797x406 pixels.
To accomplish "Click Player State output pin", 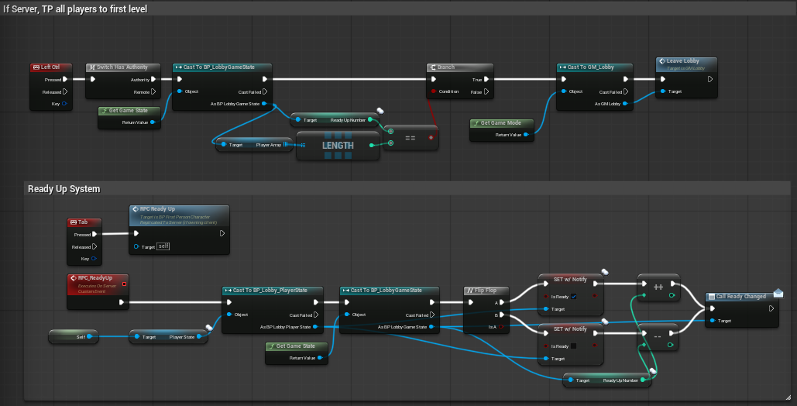I will [x=199, y=337].
